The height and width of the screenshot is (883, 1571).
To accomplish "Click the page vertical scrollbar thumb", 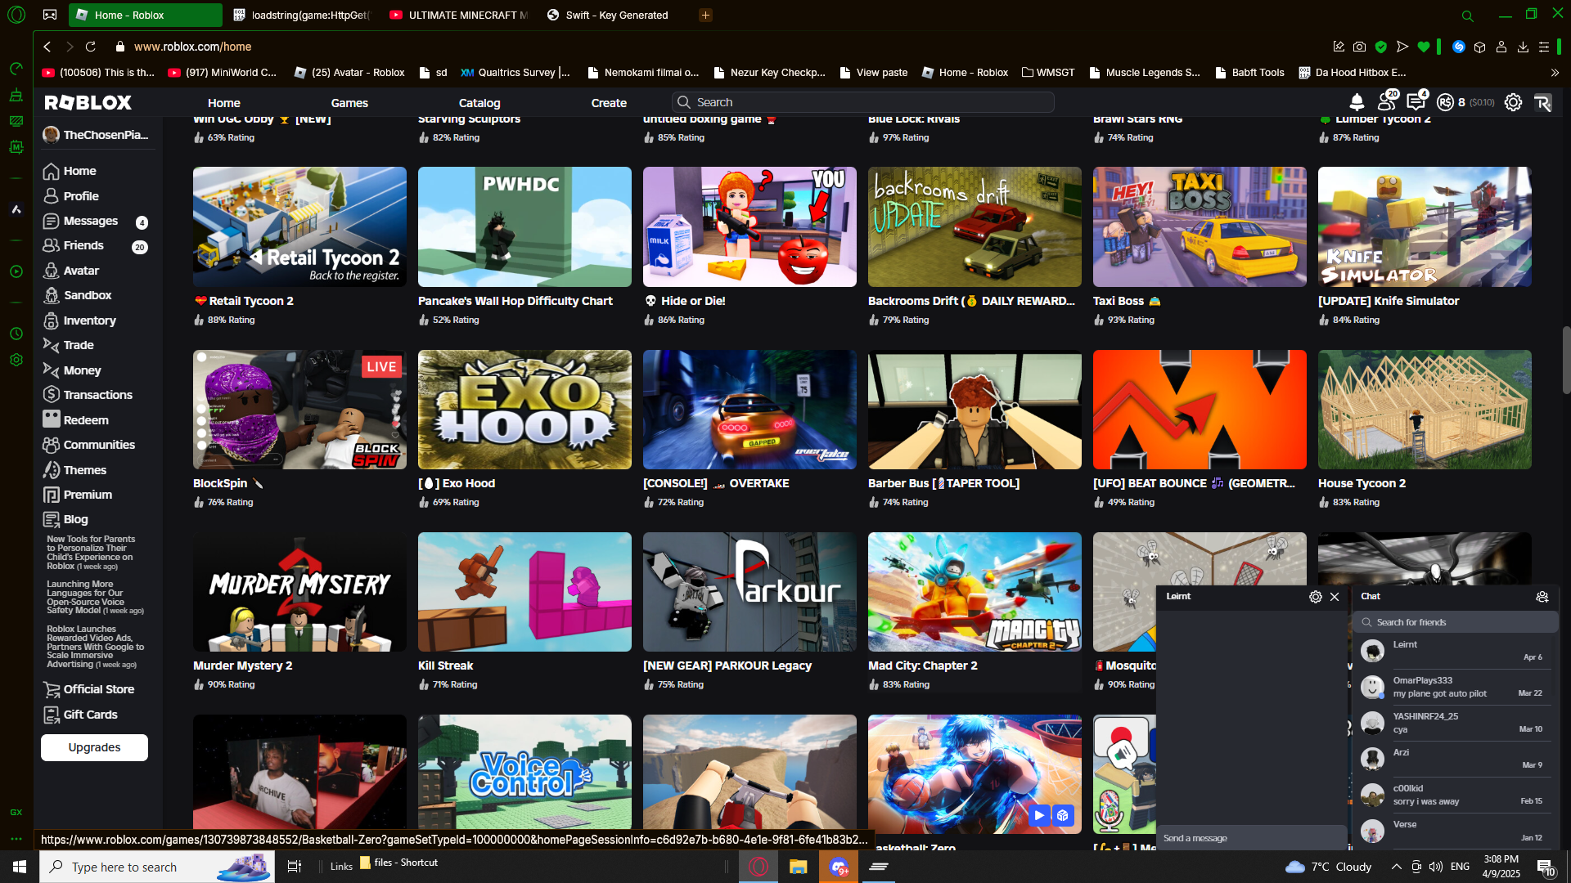I will coord(1566,360).
